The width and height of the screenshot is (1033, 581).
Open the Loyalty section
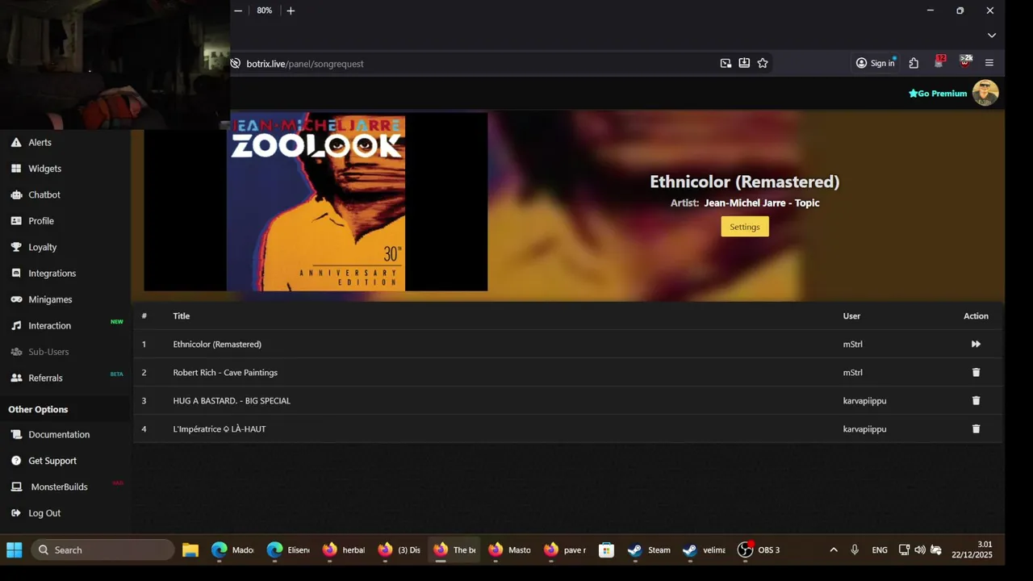pyautogui.click(x=42, y=247)
